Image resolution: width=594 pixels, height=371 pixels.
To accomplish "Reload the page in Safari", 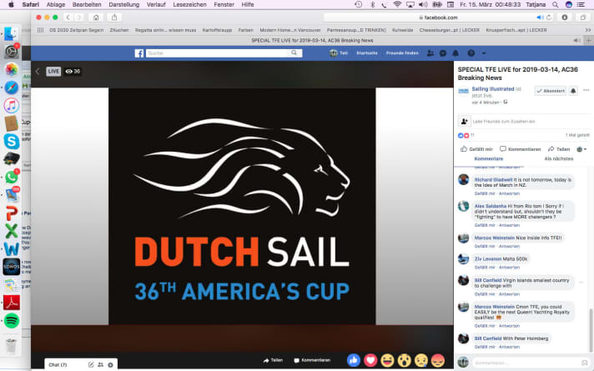I will [549, 18].
